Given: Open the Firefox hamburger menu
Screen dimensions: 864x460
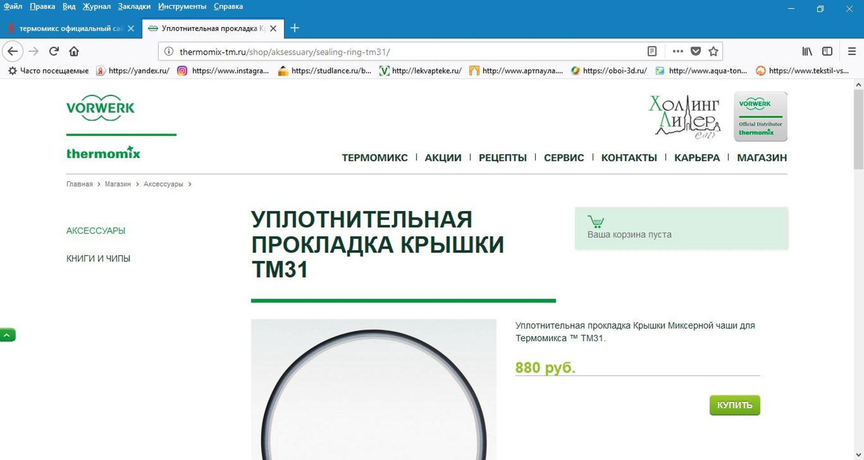Looking at the screenshot, I should [x=852, y=51].
